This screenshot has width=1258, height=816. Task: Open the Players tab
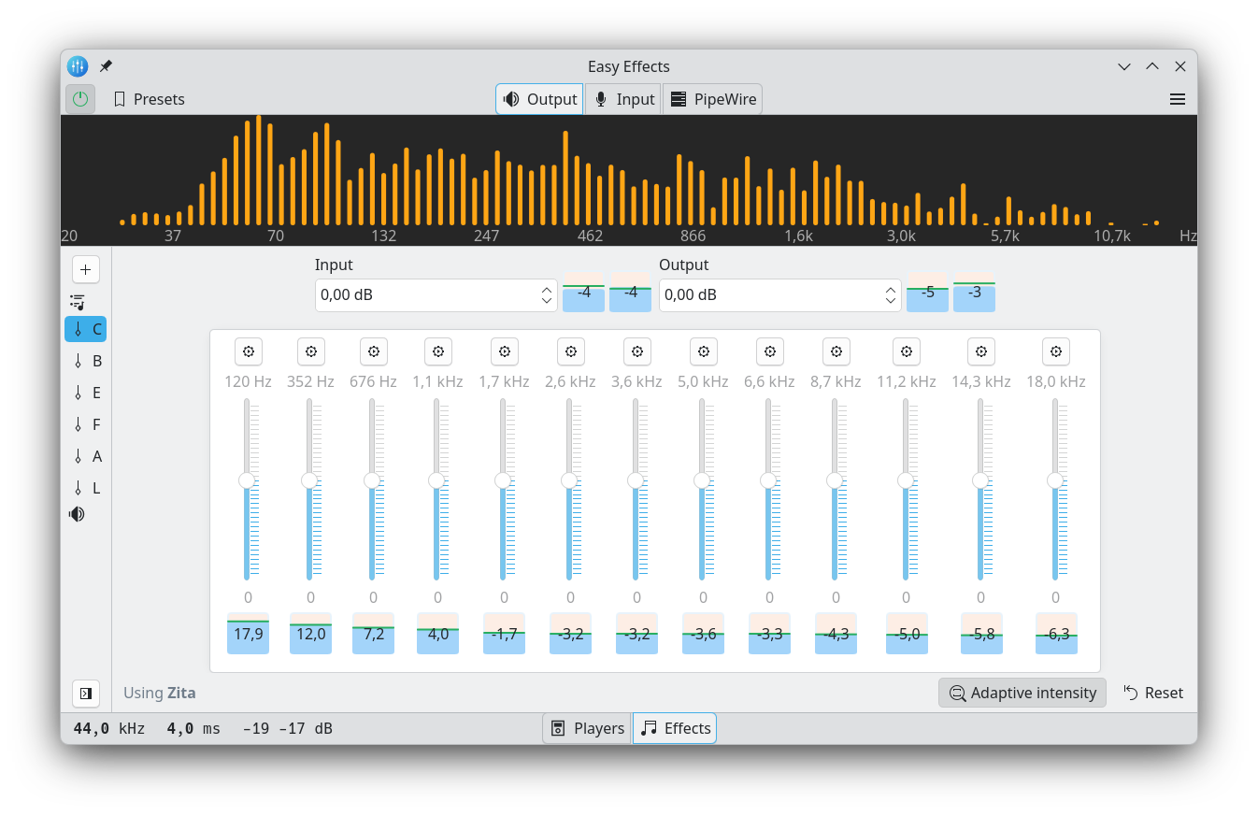pyautogui.click(x=587, y=728)
